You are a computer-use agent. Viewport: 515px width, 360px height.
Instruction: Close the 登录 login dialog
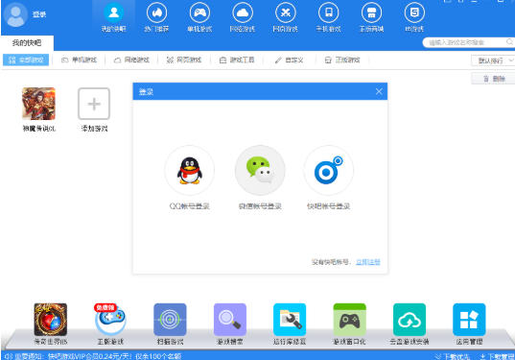pyautogui.click(x=379, y=91)
